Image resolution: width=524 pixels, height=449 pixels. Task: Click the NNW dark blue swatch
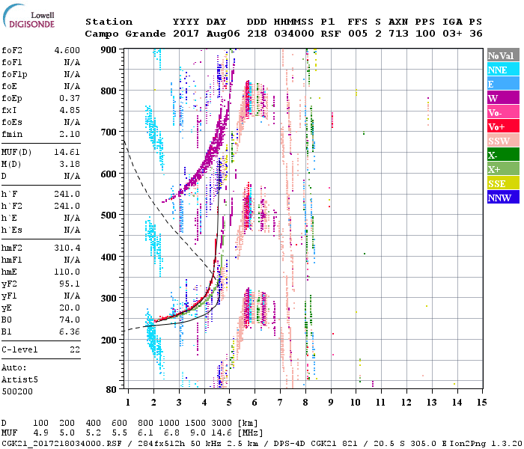click(503, 197)
